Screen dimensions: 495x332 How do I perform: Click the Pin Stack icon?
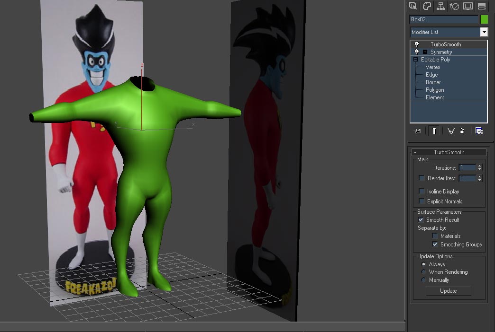point(417,131)
